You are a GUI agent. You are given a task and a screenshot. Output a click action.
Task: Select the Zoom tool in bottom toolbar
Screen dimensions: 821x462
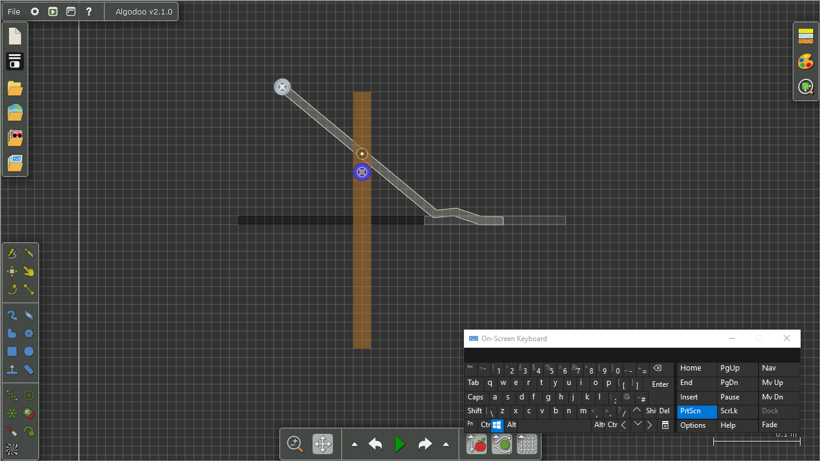click(x=295, y=445)
